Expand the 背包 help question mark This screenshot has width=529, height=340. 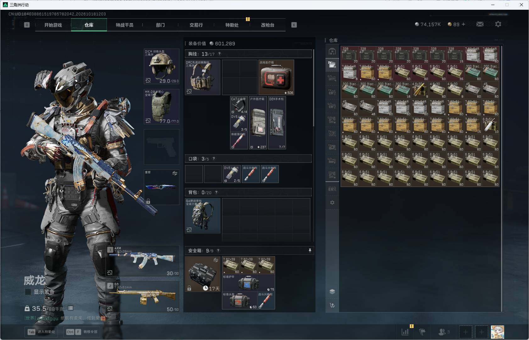coord(216,192)
